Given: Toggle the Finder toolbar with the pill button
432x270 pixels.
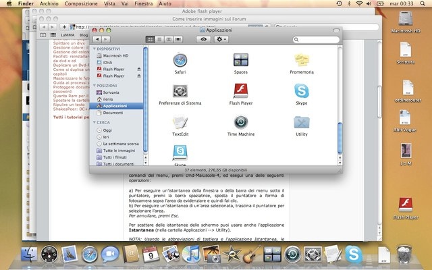Looking at the screenshot, I should point(336,30).
